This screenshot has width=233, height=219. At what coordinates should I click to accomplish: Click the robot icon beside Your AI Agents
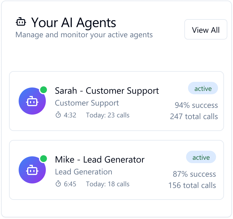[21, 22]
